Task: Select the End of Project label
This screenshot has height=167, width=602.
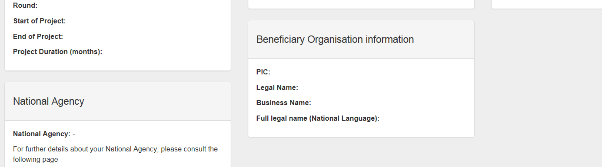Action: pyautogui.click(x=38, y=36)
